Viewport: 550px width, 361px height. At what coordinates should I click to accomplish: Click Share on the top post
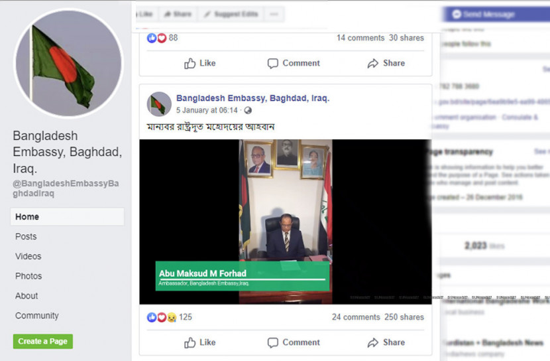click(x=386, y=63)
